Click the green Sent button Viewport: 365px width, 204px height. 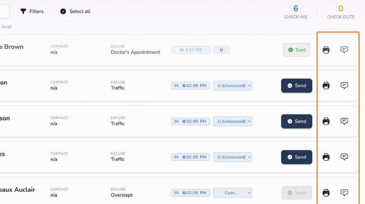point(296,50)
